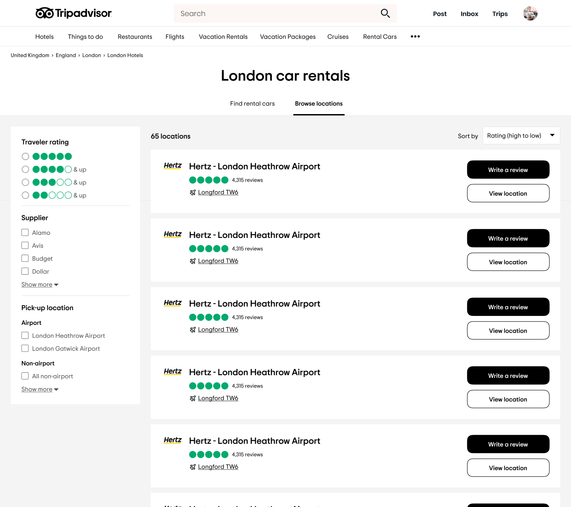Open the user profile avatar

pos(530,13)
